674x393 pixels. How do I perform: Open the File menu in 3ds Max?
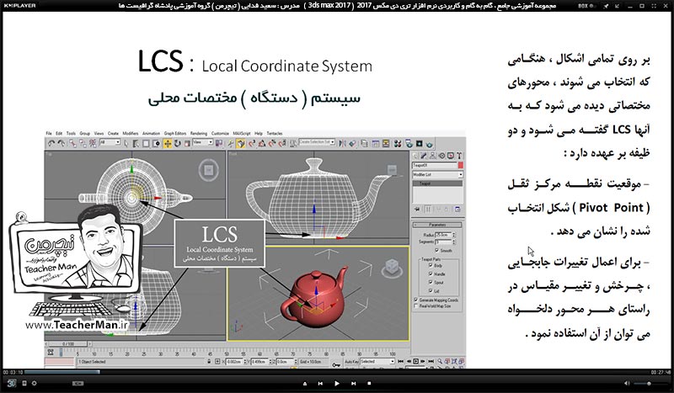pos(49,134)
